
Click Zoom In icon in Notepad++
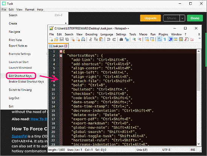[134, 39]
